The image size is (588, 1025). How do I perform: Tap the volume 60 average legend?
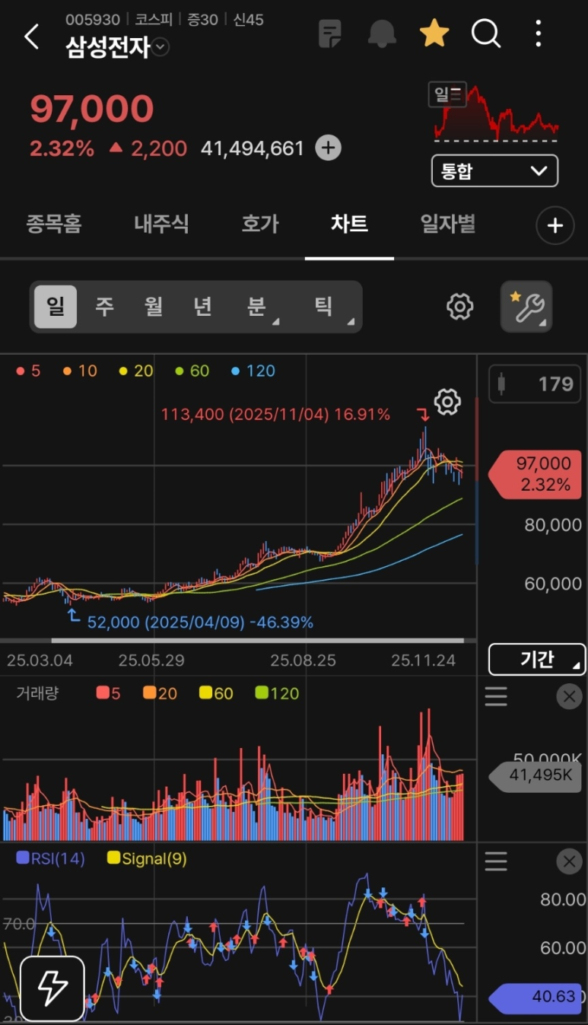(x=217, y=693)
